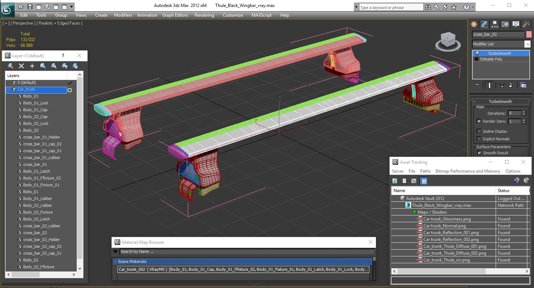Set Car_trunk as current layer checkbox
The height and width of the screenshot is (288, 534).
tap(70, 90)
